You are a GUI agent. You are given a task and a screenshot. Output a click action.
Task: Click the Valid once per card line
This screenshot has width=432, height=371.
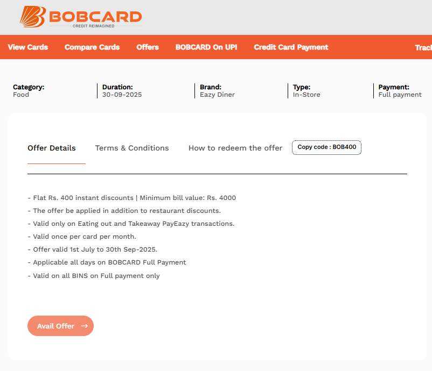[x=82, y=237]
